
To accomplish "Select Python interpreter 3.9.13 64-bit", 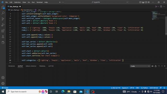I will (154, 88).
